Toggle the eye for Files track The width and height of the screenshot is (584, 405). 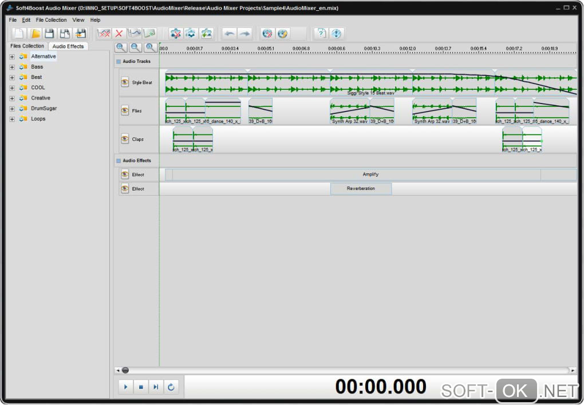(x=125, y=110)
